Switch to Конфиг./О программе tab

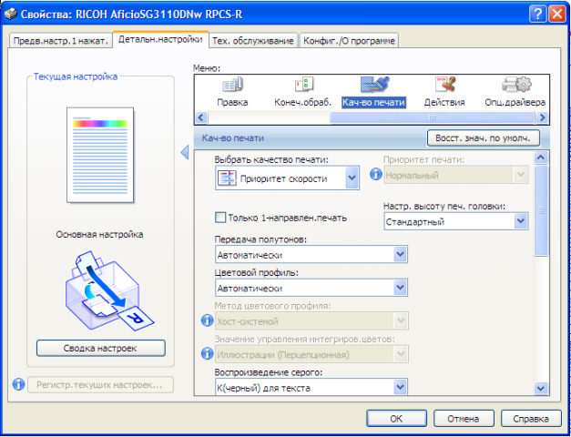(349, 41)
